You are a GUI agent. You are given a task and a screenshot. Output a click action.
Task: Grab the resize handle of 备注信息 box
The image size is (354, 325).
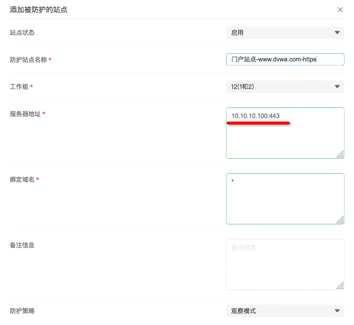[340, 286]
